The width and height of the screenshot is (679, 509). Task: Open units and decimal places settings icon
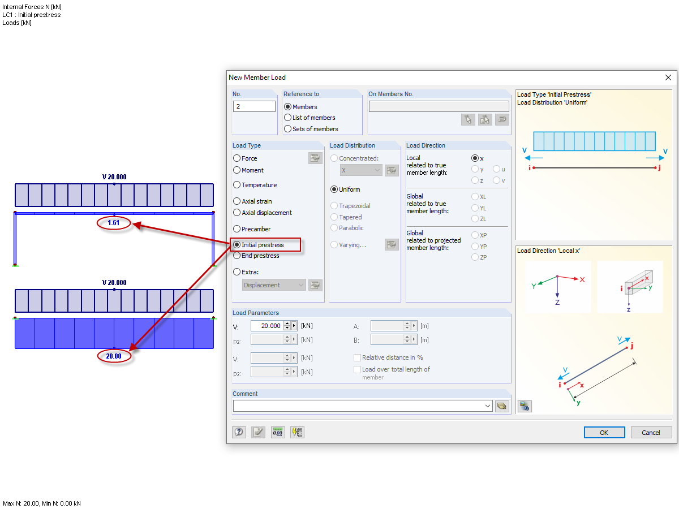[x=278, y=432]
